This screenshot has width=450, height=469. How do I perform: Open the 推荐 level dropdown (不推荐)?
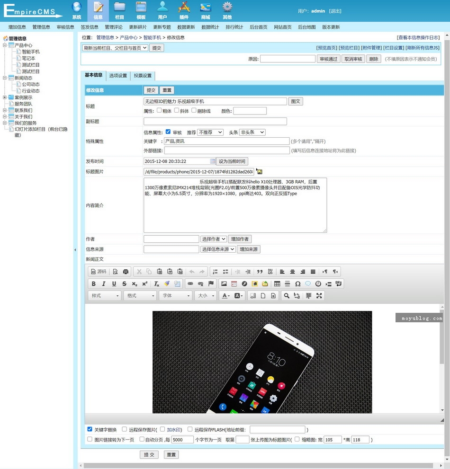point(210,132)
